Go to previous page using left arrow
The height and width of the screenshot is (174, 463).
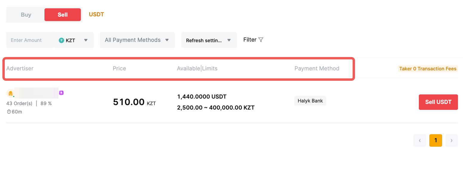(x=420, y=140)
